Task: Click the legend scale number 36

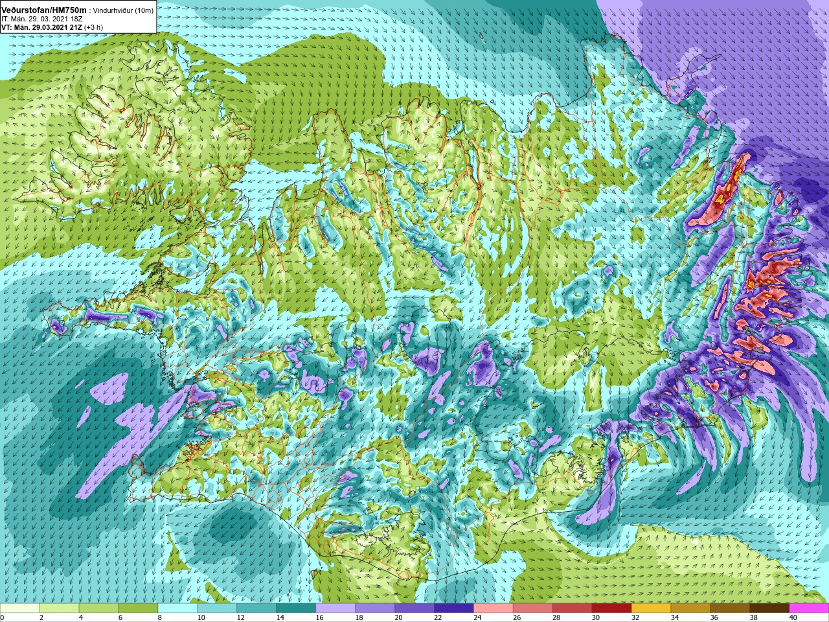Action: click(x=714, y=617)
